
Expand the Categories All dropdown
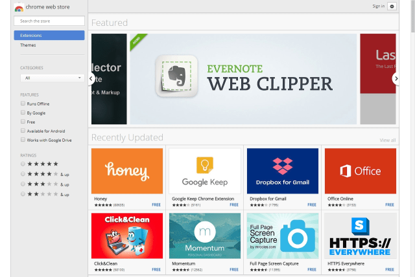tap(53, 78)
